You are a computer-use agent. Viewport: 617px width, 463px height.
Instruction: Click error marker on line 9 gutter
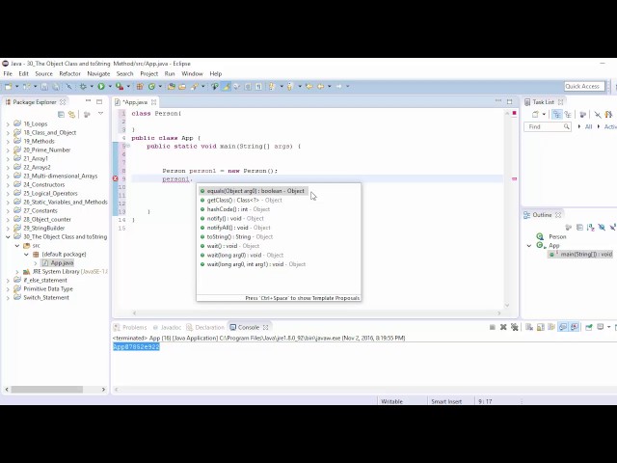pos(116,178)
